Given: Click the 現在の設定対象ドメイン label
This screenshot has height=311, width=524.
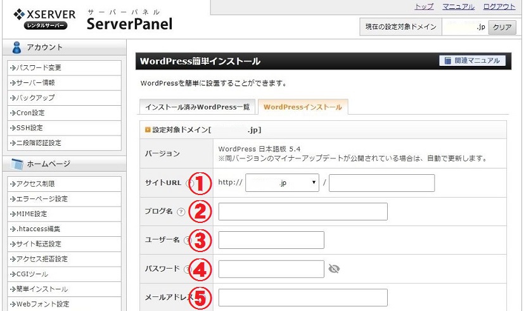Looking at the screenshot, I should coord(400,27).
